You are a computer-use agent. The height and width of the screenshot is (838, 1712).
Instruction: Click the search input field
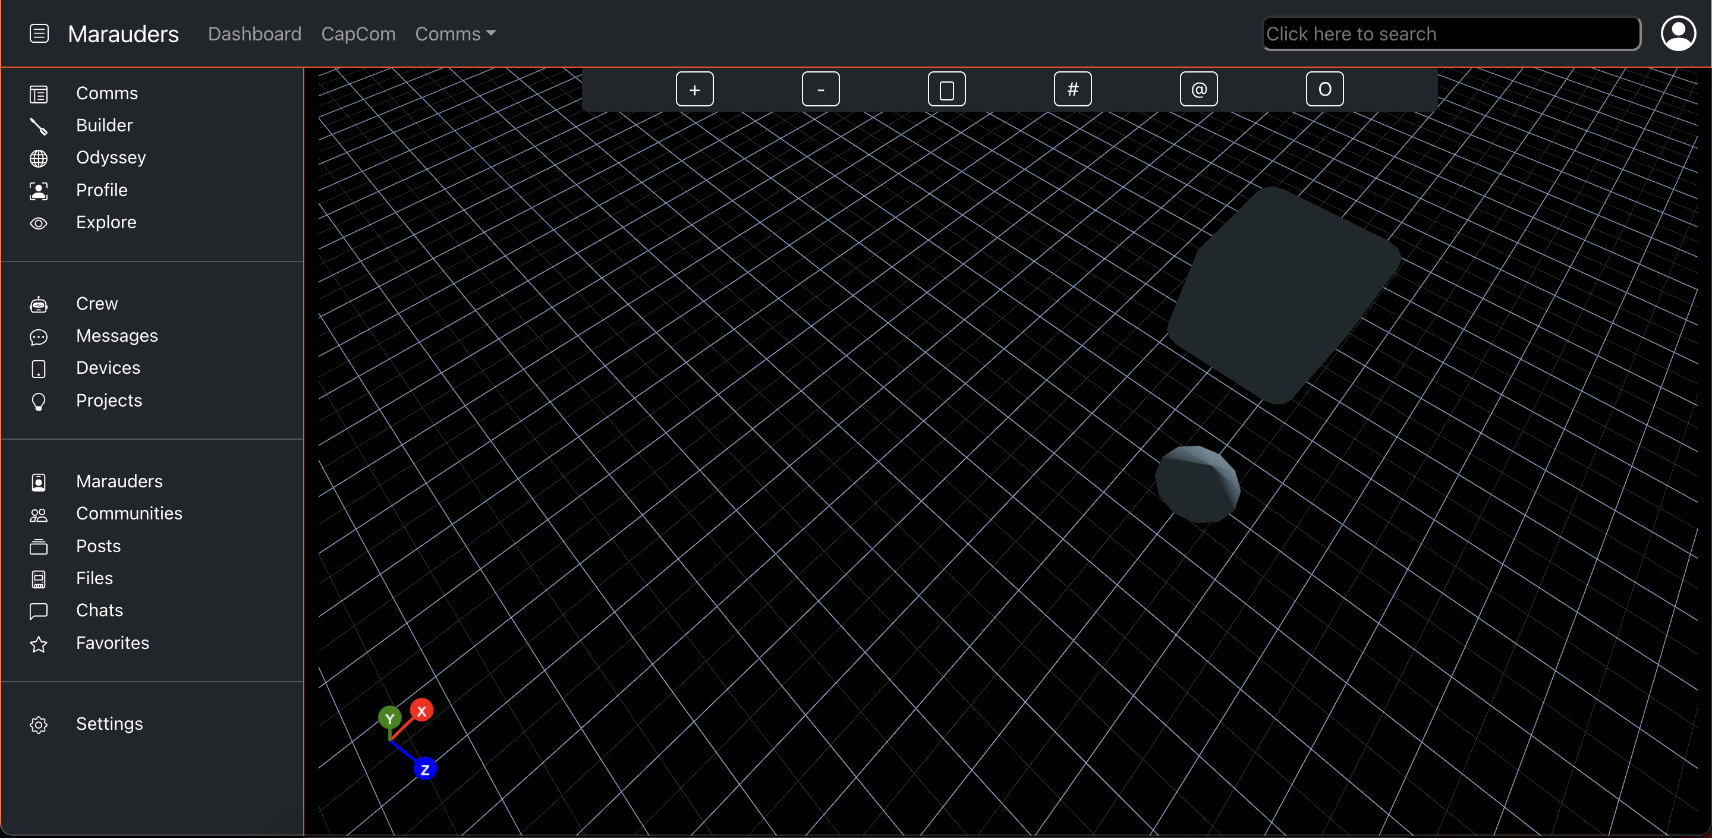pyautogui.click(x=1451, y=34)
